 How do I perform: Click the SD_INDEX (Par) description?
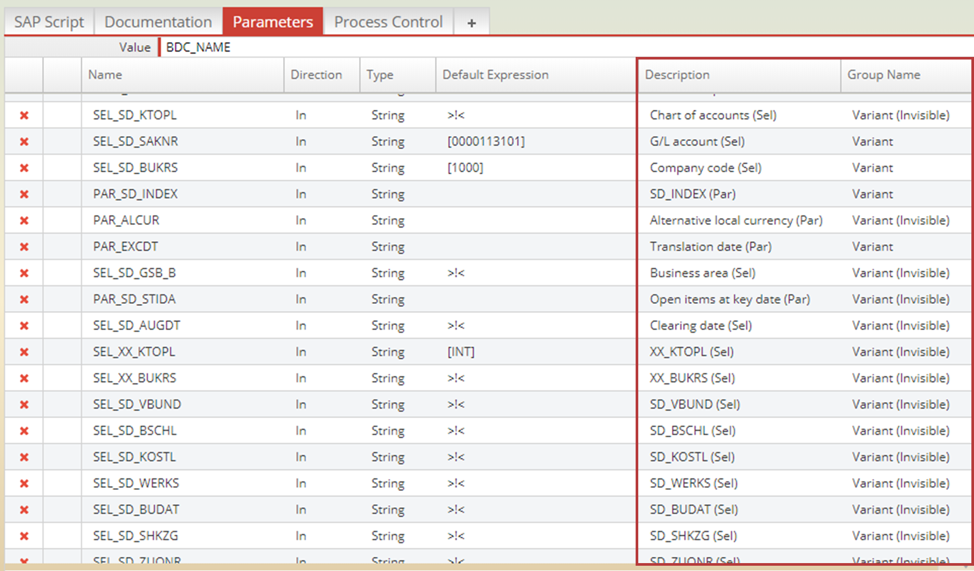[693, 194]
